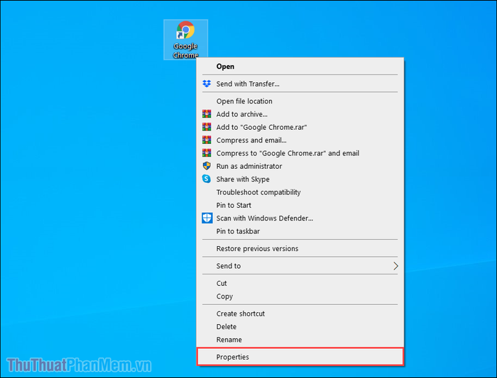Click the shield icon beside Run as administrator

coord(207,166)
